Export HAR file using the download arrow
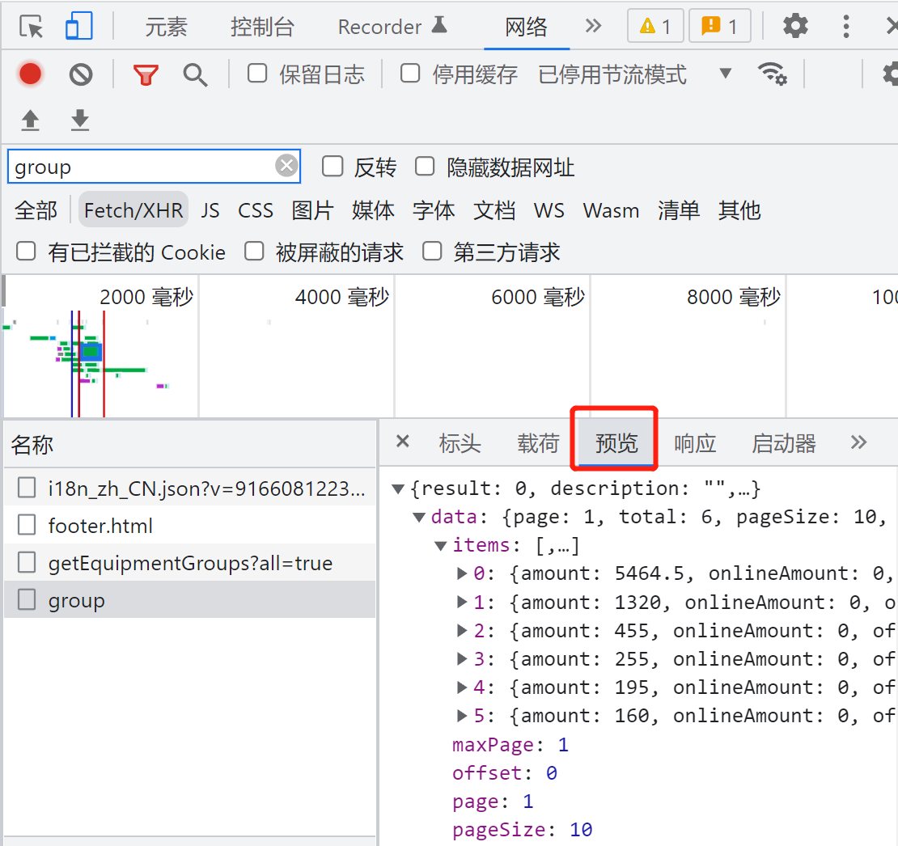This screenshot has height=846, width=898. (x=79, y=120)
